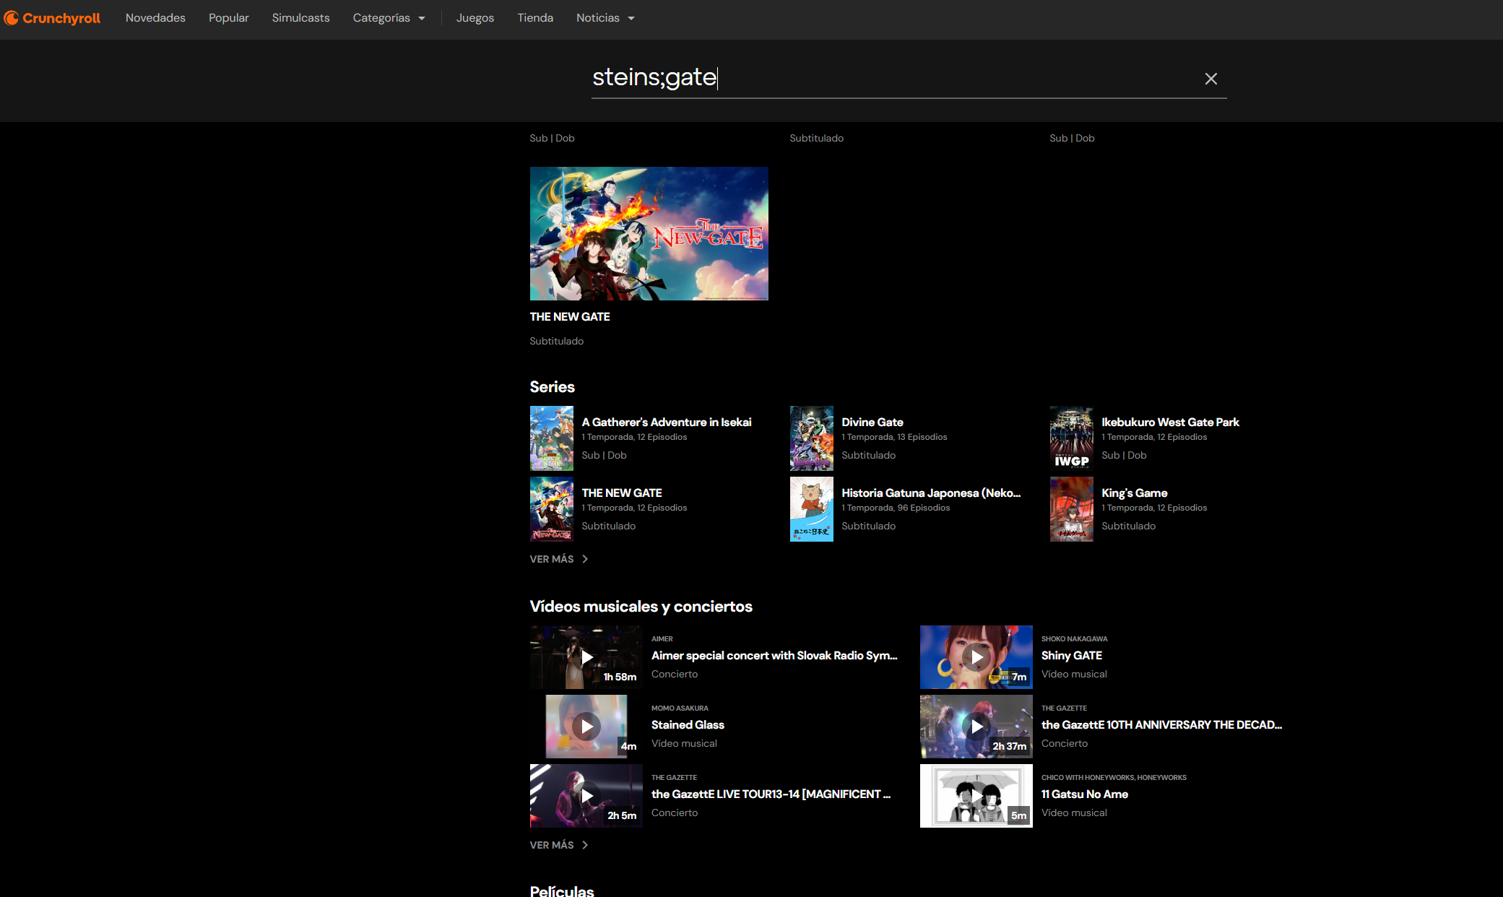1503x897 pixels.
Task: Open Aimer special concert title link
Action: tap(774, 656)
